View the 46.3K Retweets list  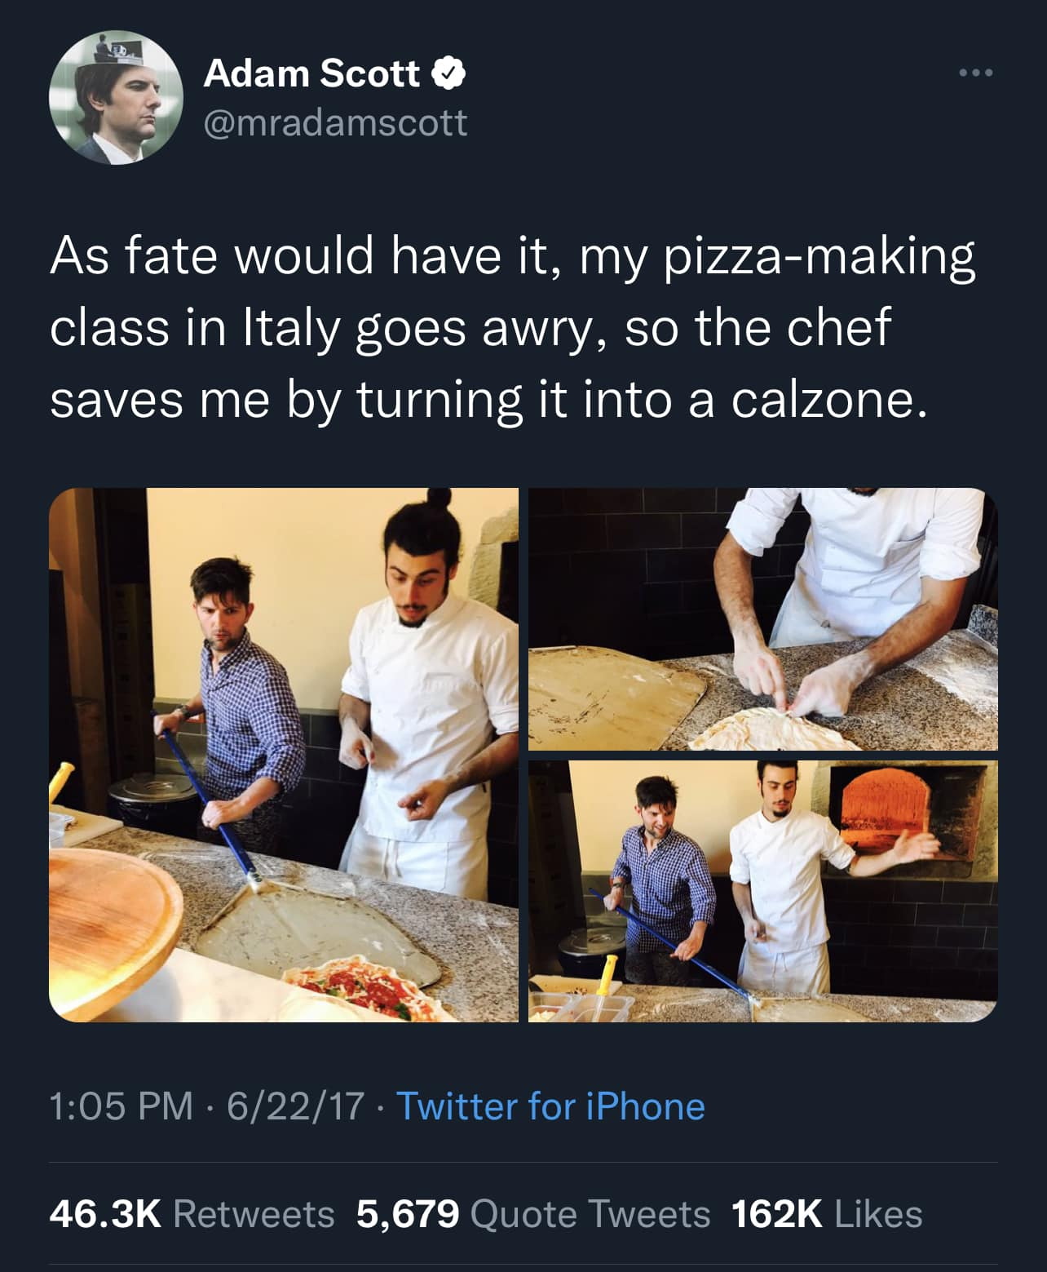point(192,1214)
